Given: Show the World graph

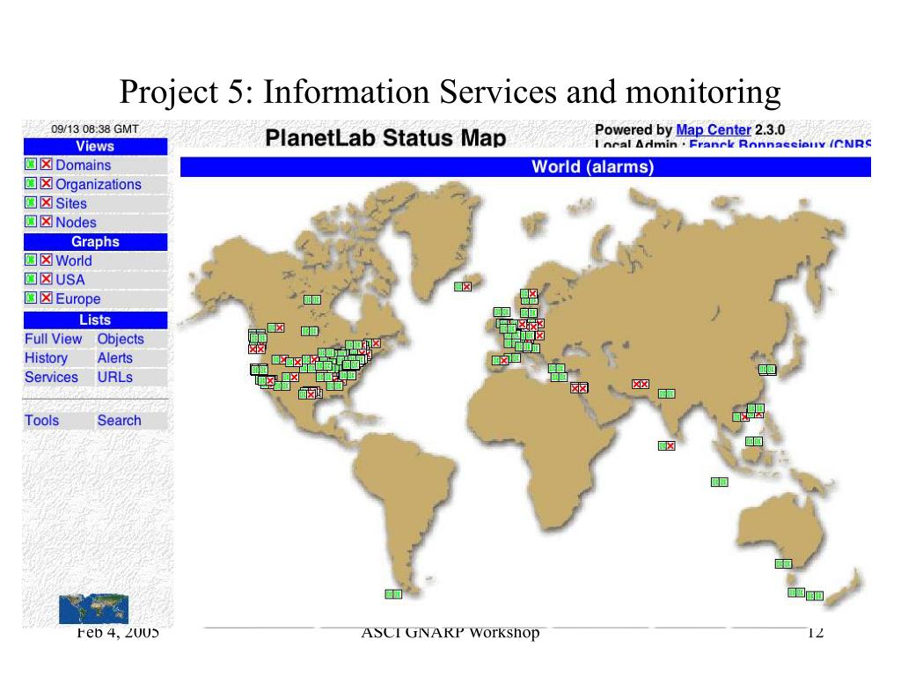Looking at the screenshot, I should point(74,261).
